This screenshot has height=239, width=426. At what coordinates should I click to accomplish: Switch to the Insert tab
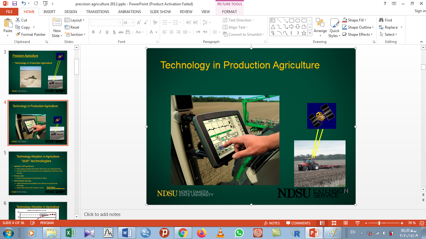tap(50, 12)
